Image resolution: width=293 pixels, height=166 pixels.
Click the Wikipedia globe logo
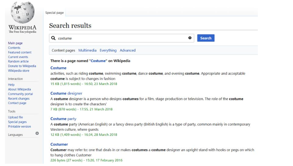(23, 12)
